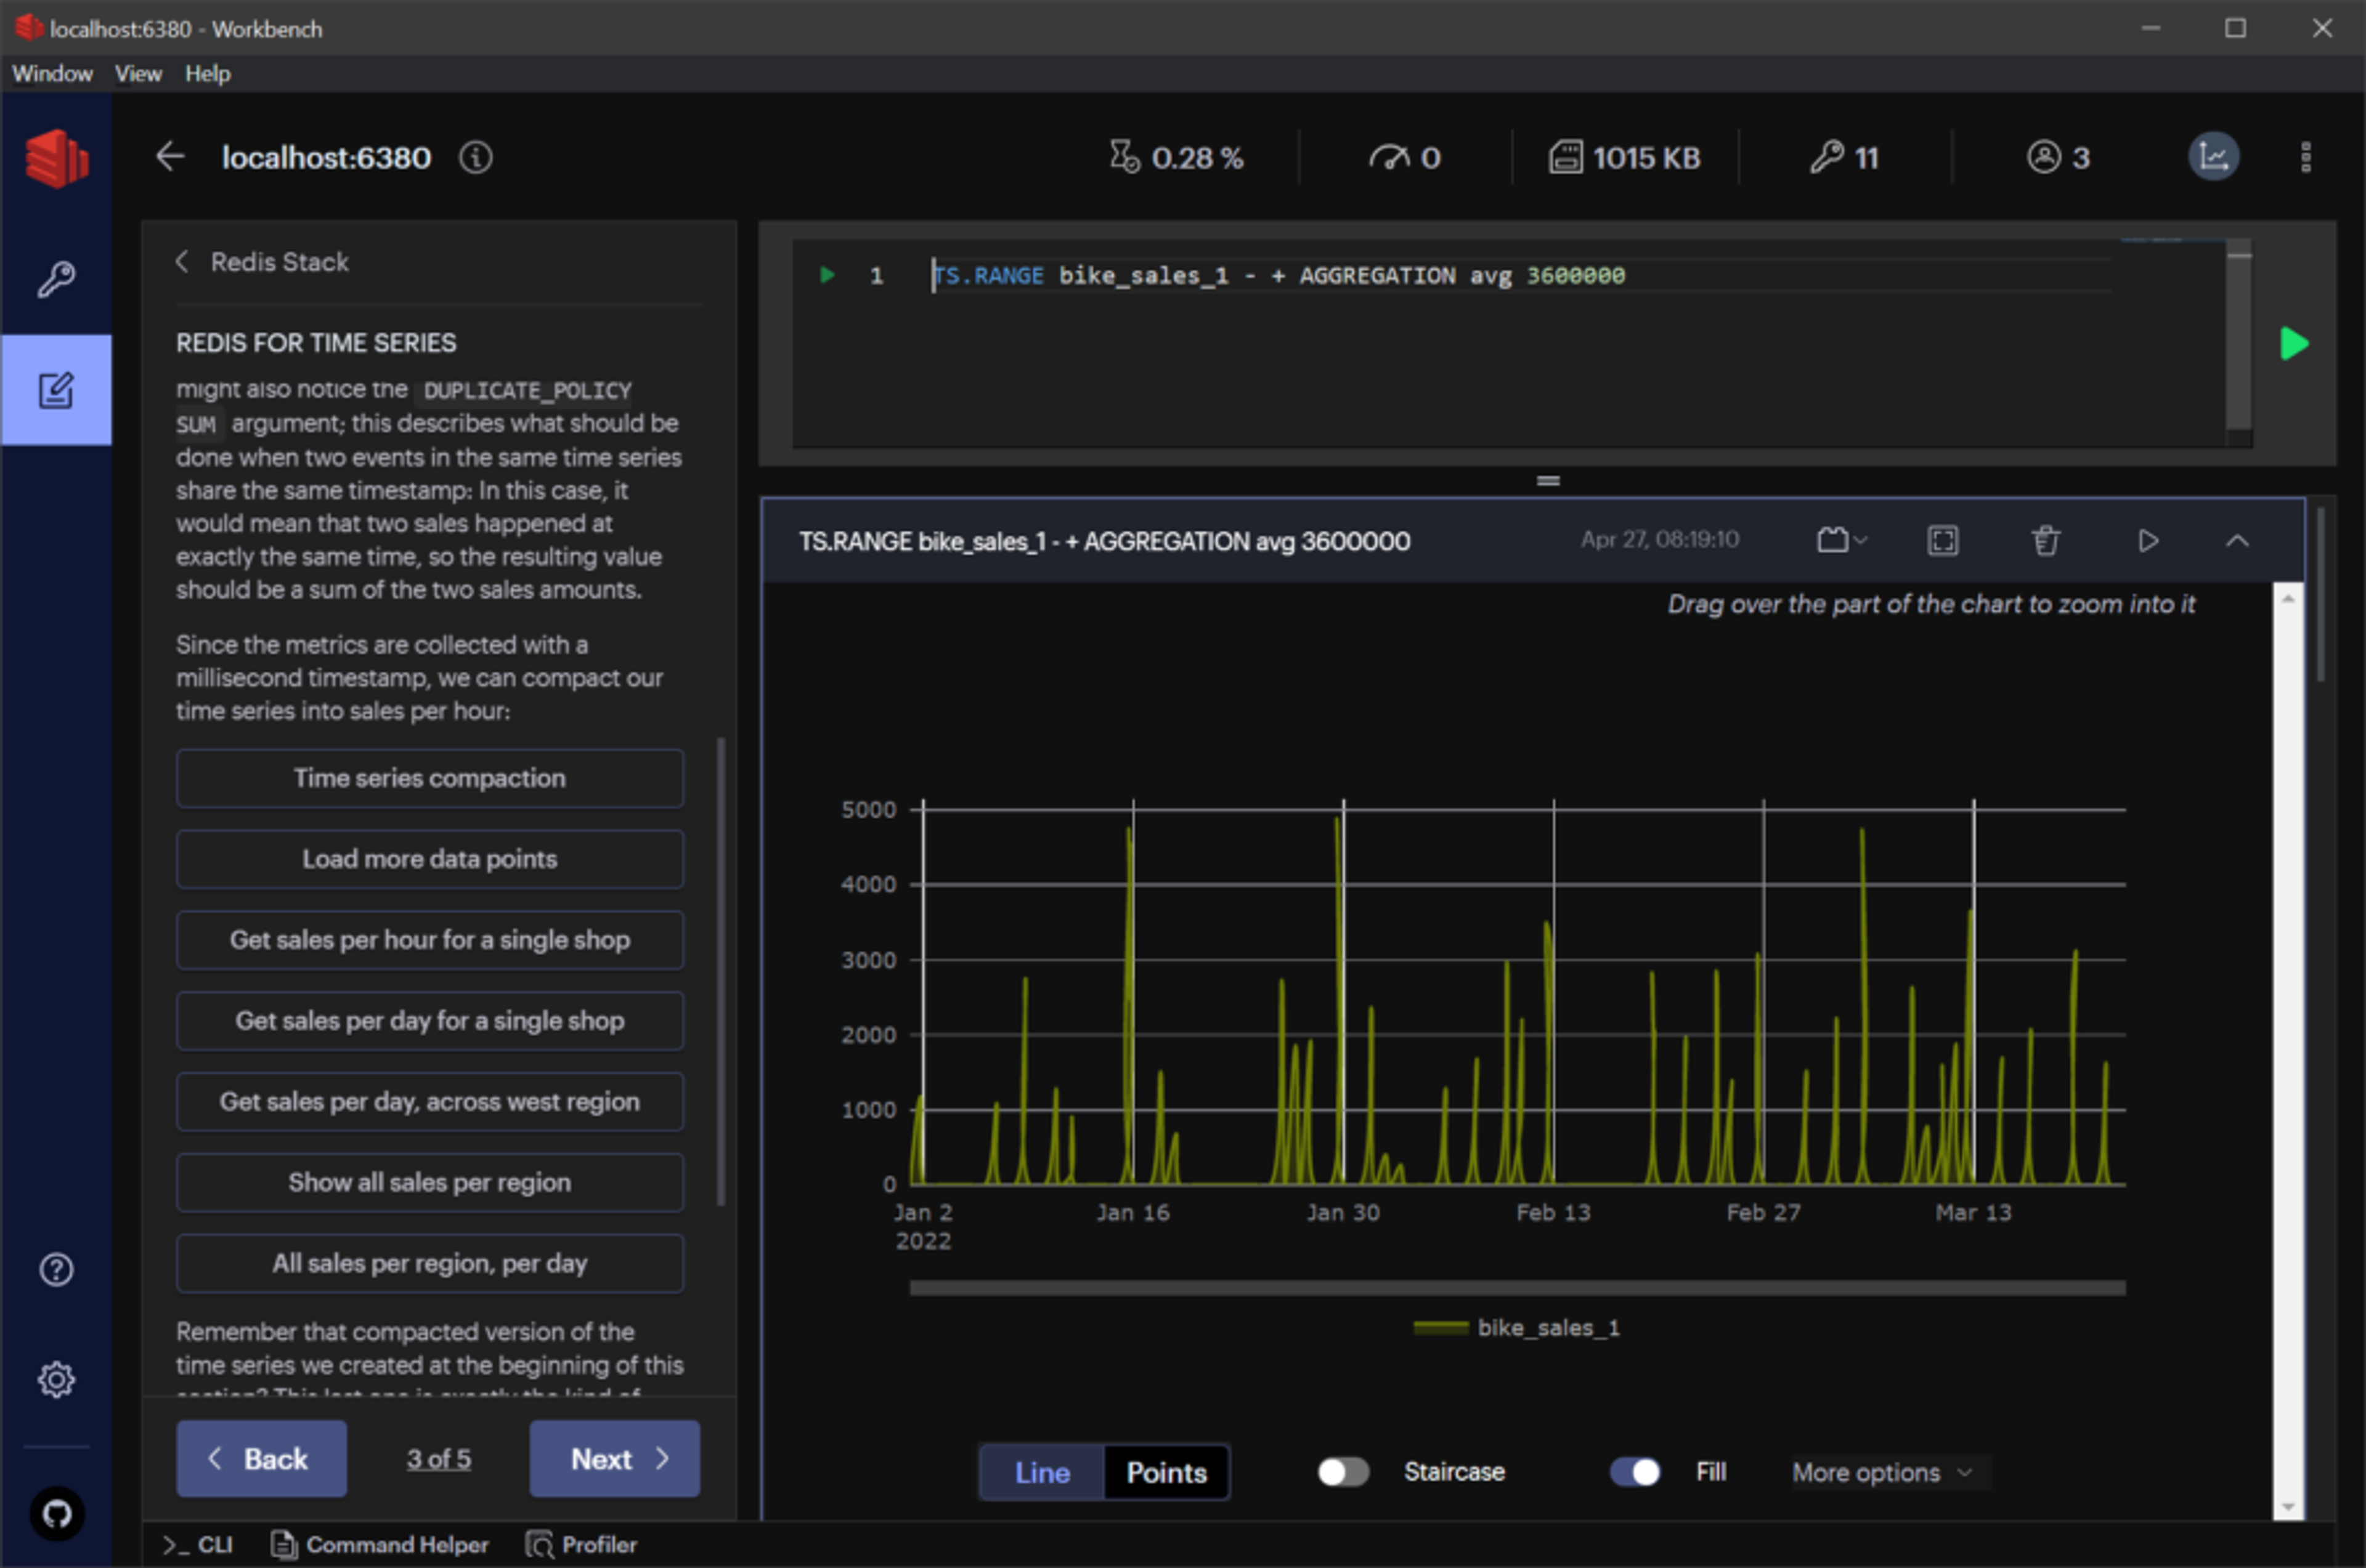Open the Browser key icon in sidebar

(56, 279)
